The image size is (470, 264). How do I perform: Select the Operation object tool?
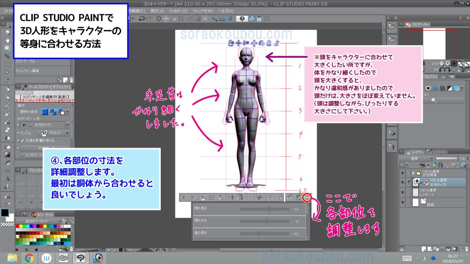click(x=8, y=48)
